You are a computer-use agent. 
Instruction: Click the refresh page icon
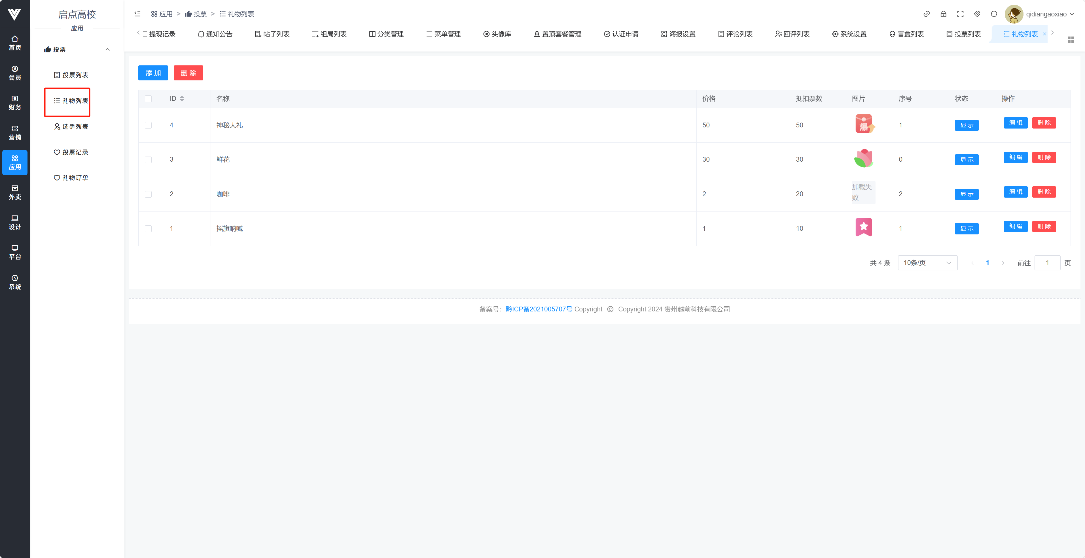click(994, 14)
